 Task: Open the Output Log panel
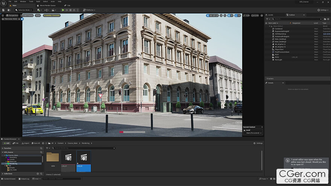click(24, 179)
